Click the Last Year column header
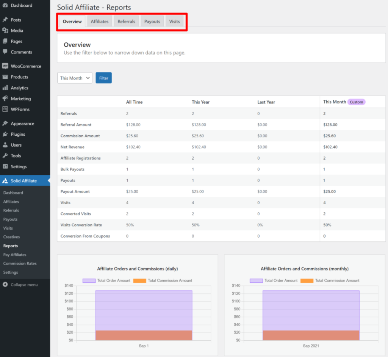388x357 pixels. click(x=266, y=102)
